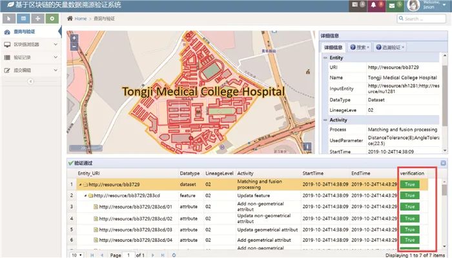
Task: Click the URI value http://resource/bb3729
Action: 393,67
